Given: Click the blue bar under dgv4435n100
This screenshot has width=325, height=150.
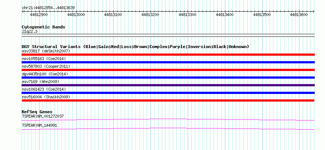Looking at the screenshot, I should [168, 78].
